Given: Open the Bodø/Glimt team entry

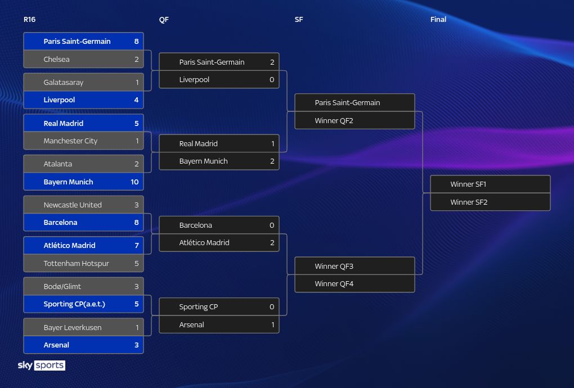Looking at the screenshot, I should pos(83,286).
